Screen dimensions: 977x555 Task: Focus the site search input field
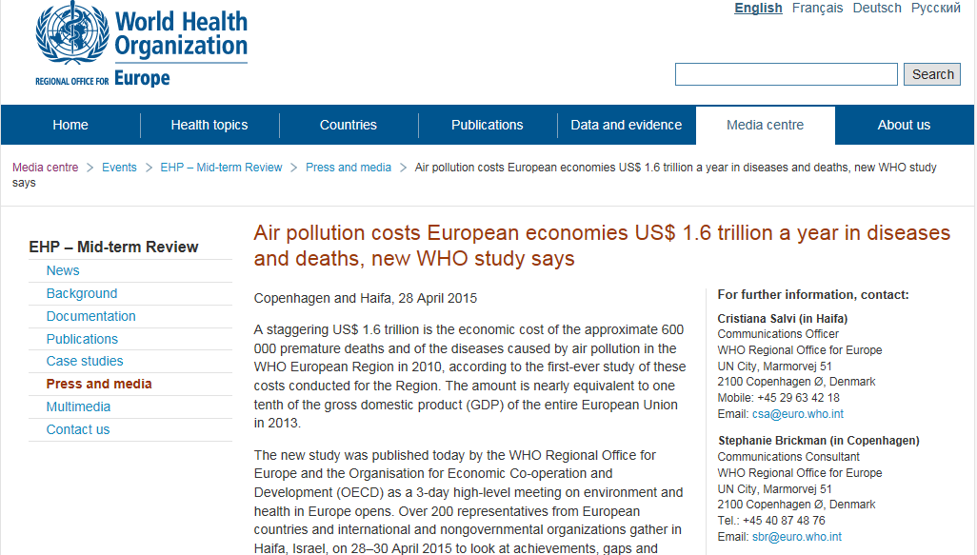787,74
